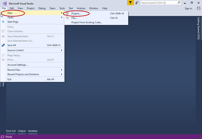Click the send feedback icon
Viewport: 202px width, 139px height.
click(137, 3)
